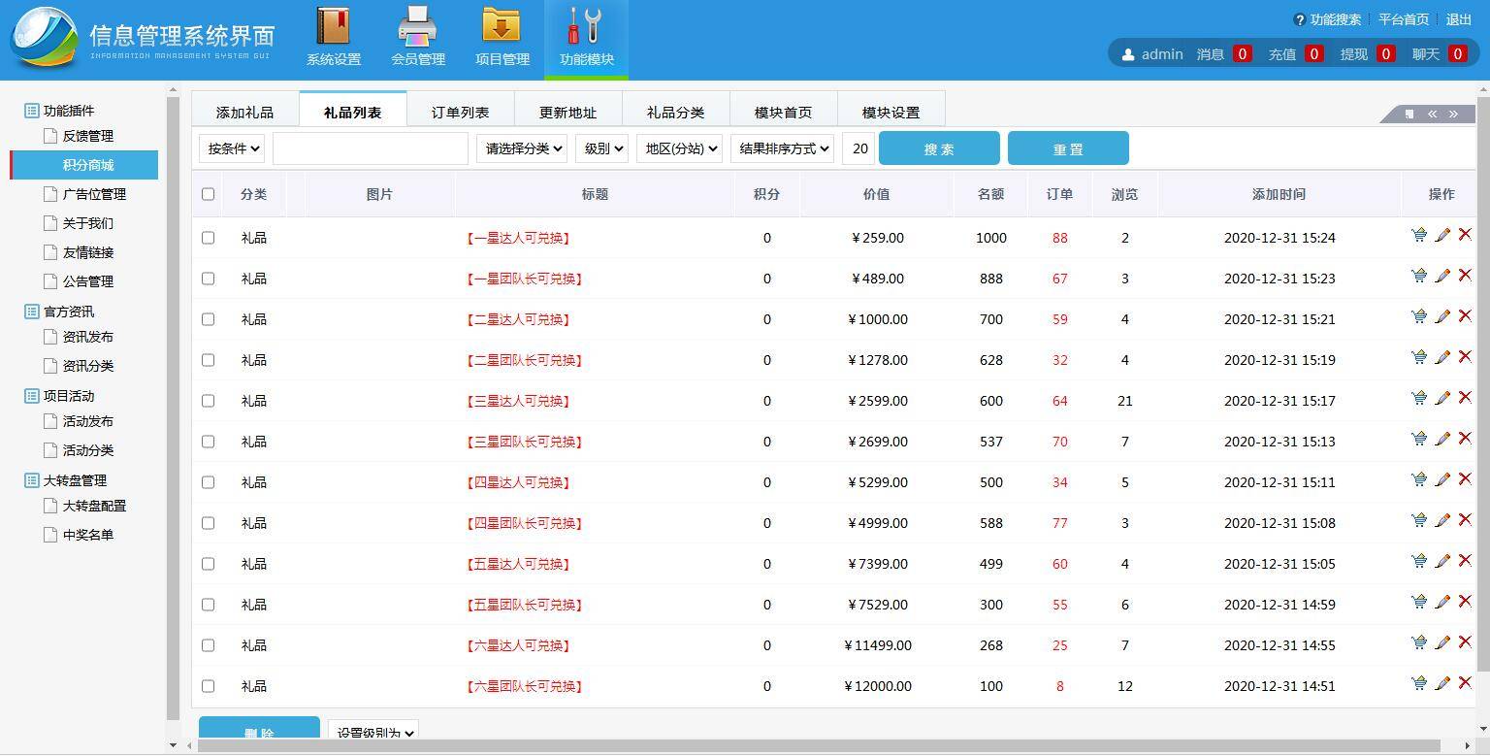1490x756 pixels.
Task: Click the 重置 reset button
Action: tap(1068, 148)
